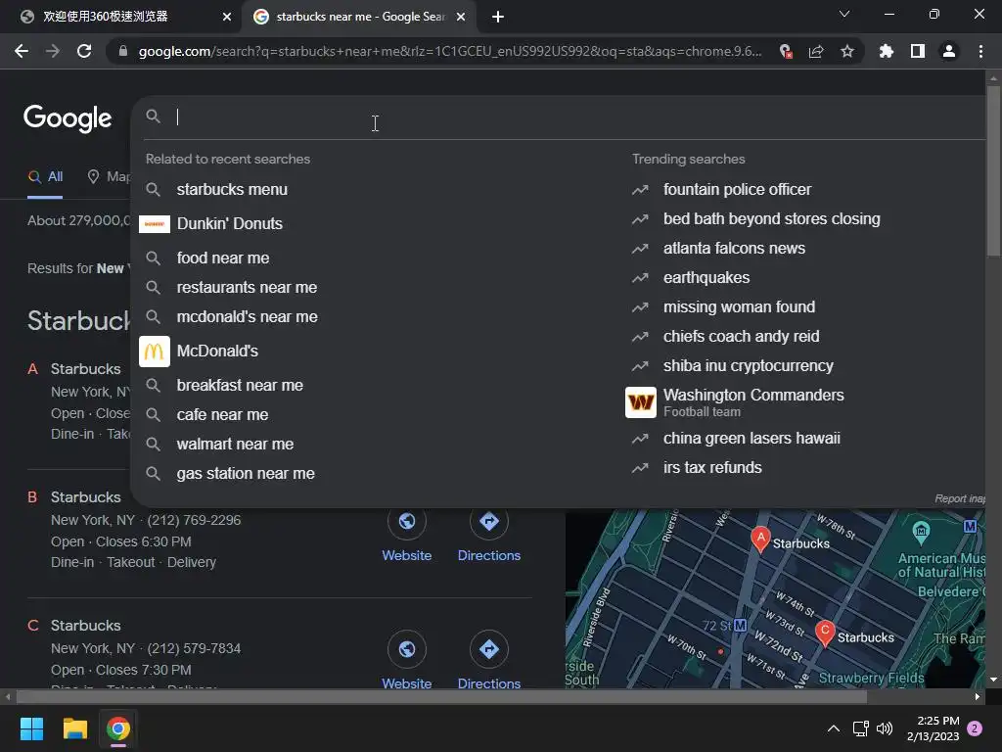1002x752 pixels.
Task: Click the American Museum of Natural History marker
Action: click(921, 532)
